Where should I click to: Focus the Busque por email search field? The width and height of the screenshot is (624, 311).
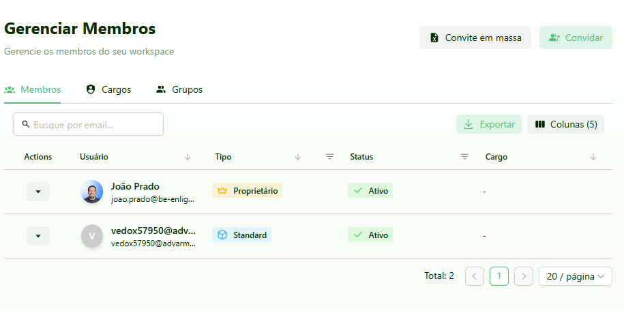tap(95, 125)
